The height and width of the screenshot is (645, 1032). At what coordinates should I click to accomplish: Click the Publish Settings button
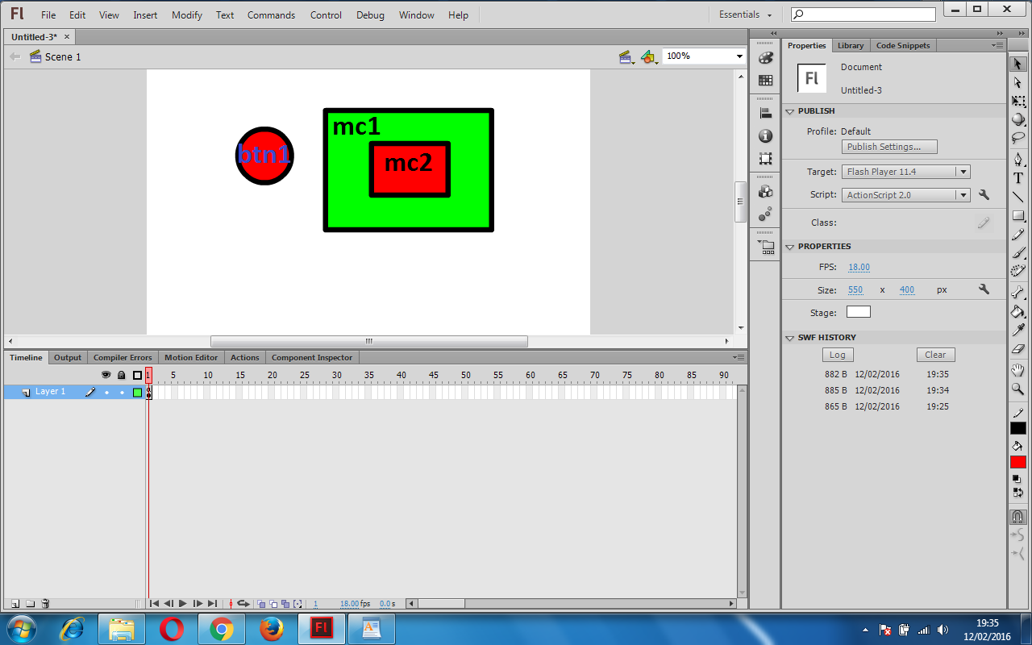889,147
